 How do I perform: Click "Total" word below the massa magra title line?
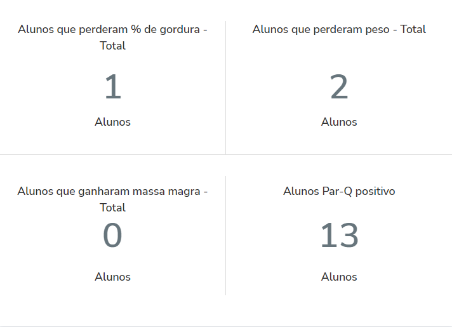(x=112, y=208)
